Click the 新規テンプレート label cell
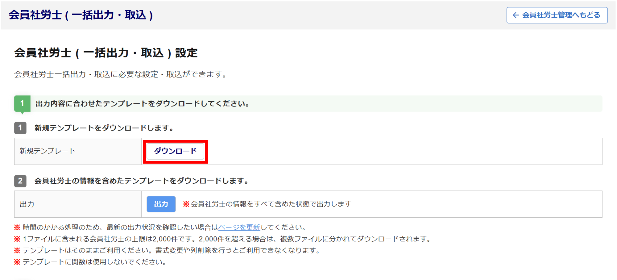The height and width of the screenshot is (280, 617). coord(78,151)
